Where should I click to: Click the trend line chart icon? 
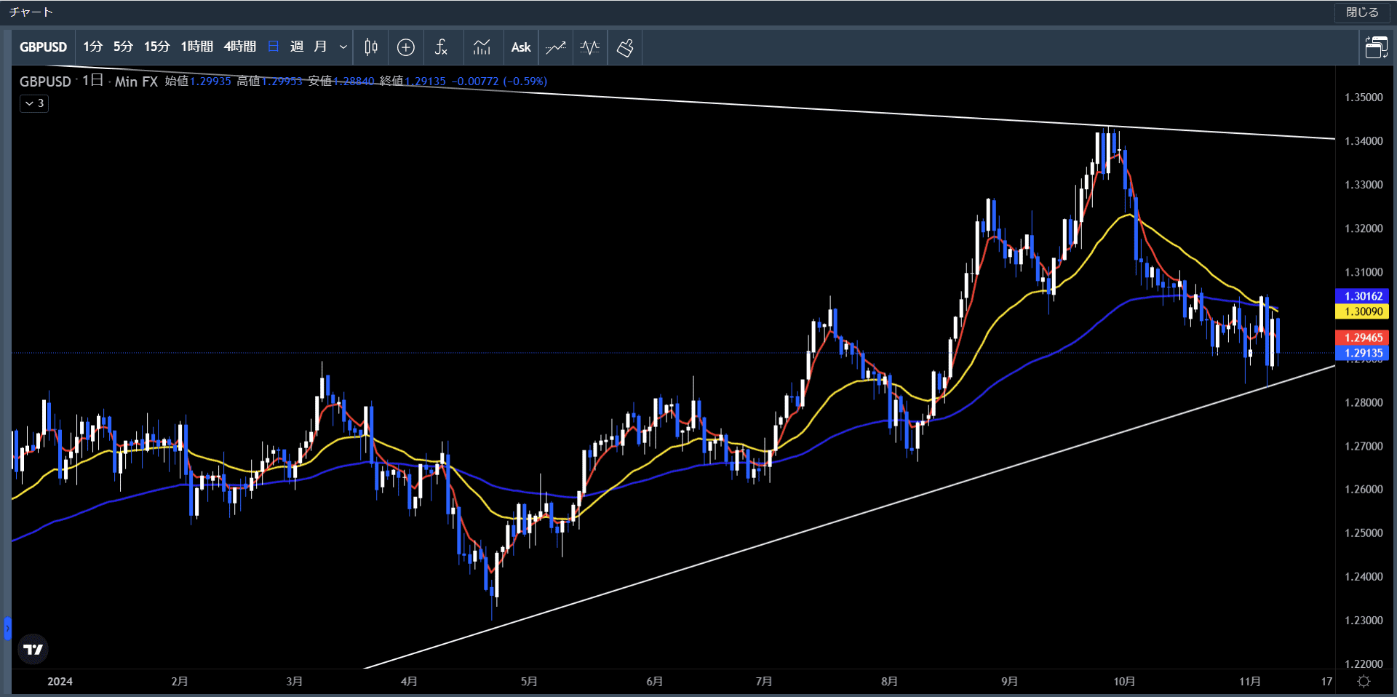556,47
